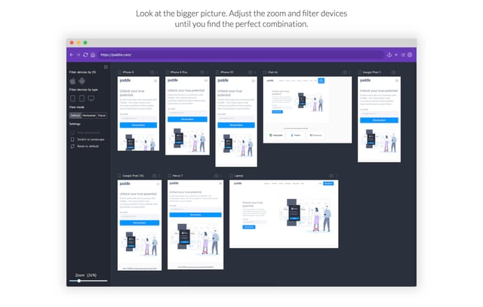Open more options for Google Pixel 3XL

(159, 176)
